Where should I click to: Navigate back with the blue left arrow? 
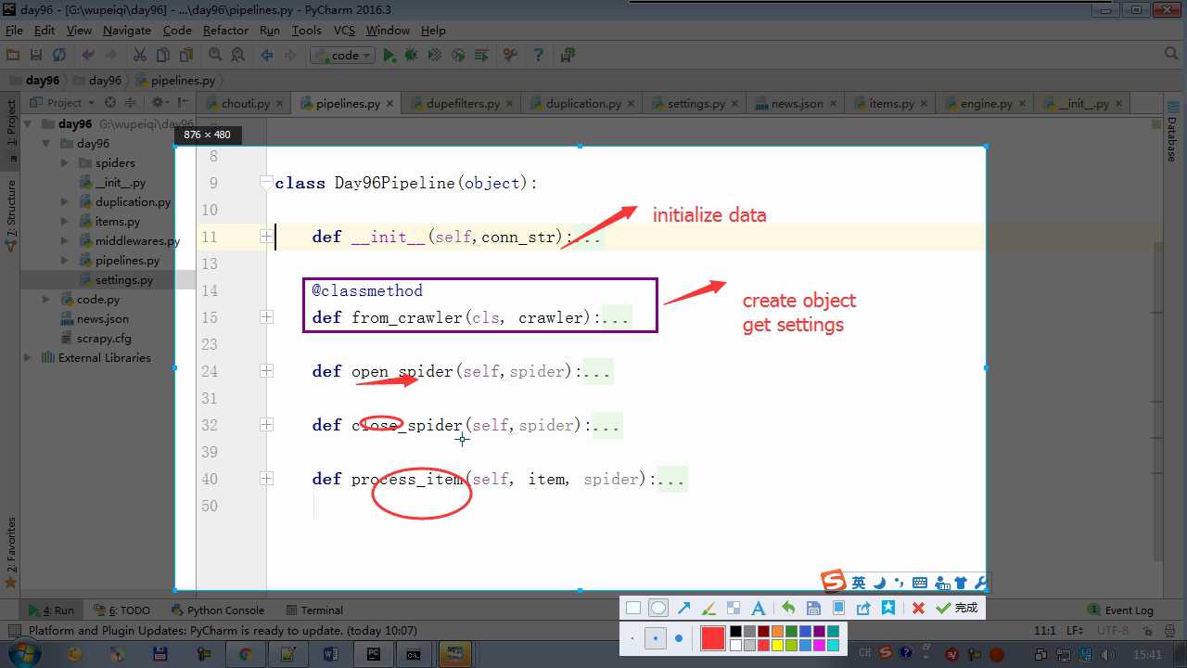click(x=267, y=56)
